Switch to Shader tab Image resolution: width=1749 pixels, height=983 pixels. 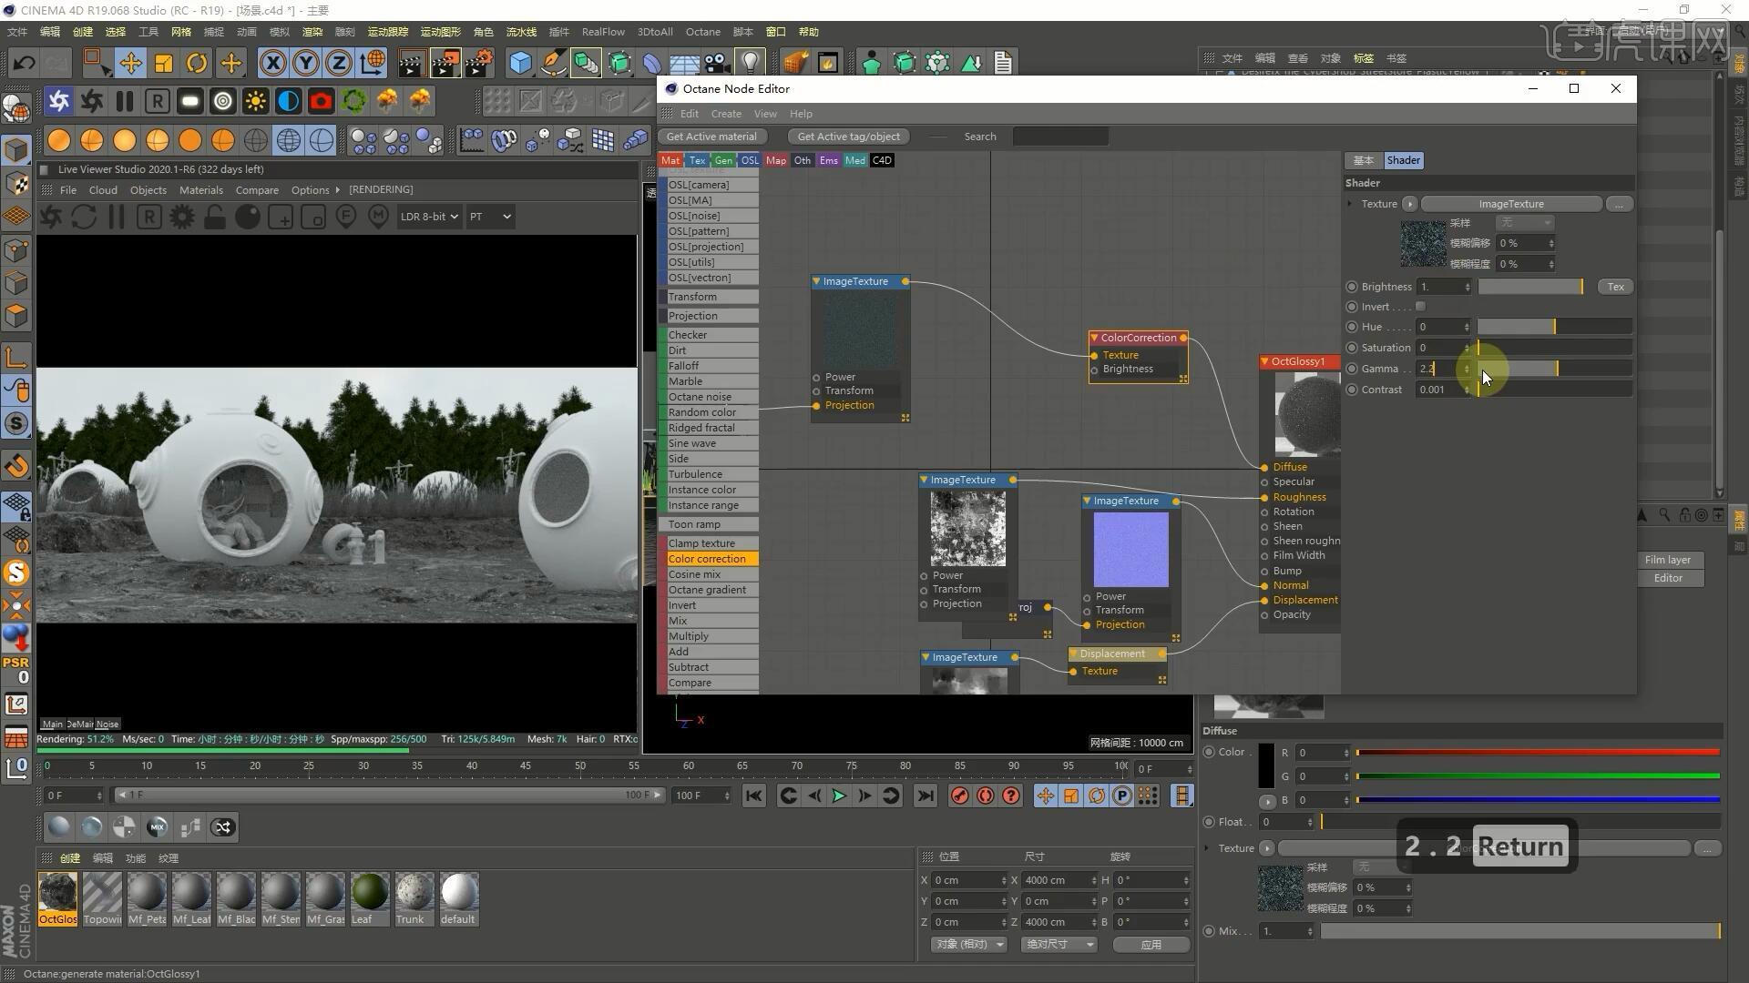(1403, 160)
